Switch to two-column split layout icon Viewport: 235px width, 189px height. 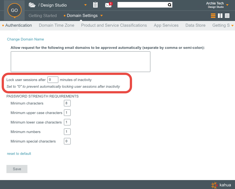(220, 16)
